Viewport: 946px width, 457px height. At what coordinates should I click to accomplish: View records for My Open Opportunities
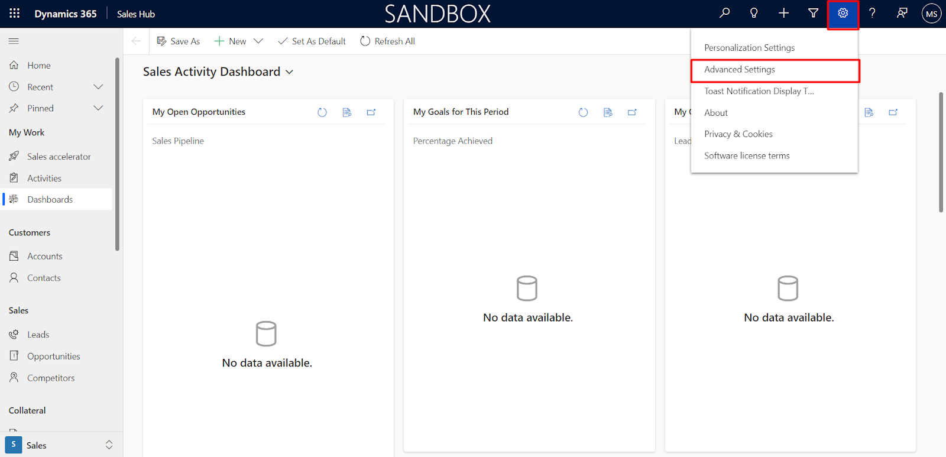[347, 112]
